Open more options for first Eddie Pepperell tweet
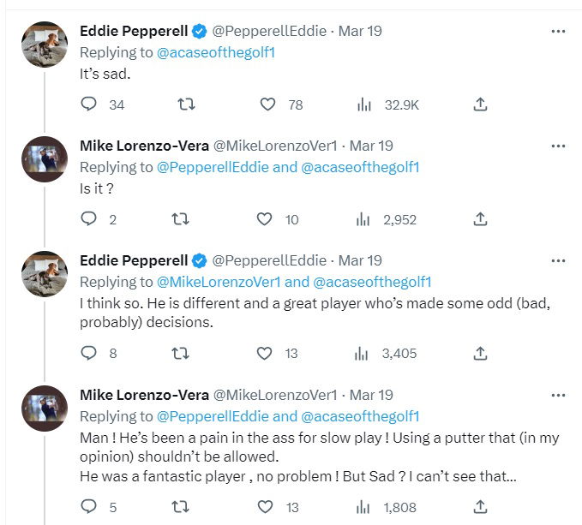The width and height of the screenshot is (582, 525). click(x=558, y=32)
